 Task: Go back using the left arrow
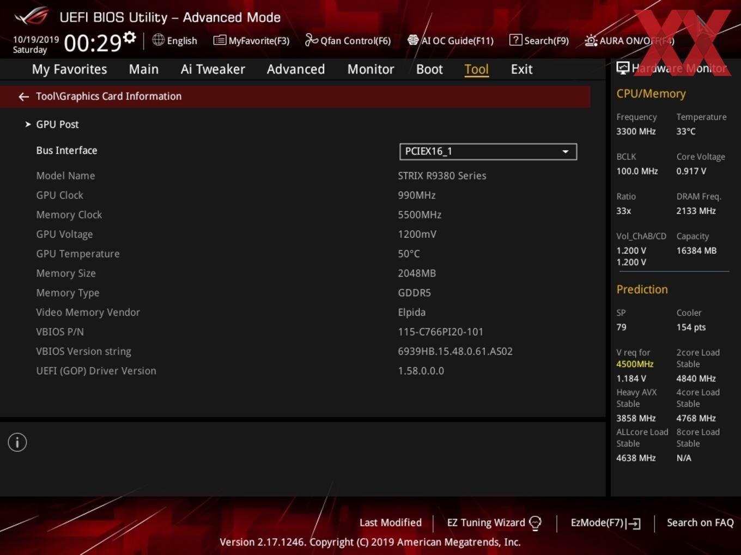tap(23, 97)
